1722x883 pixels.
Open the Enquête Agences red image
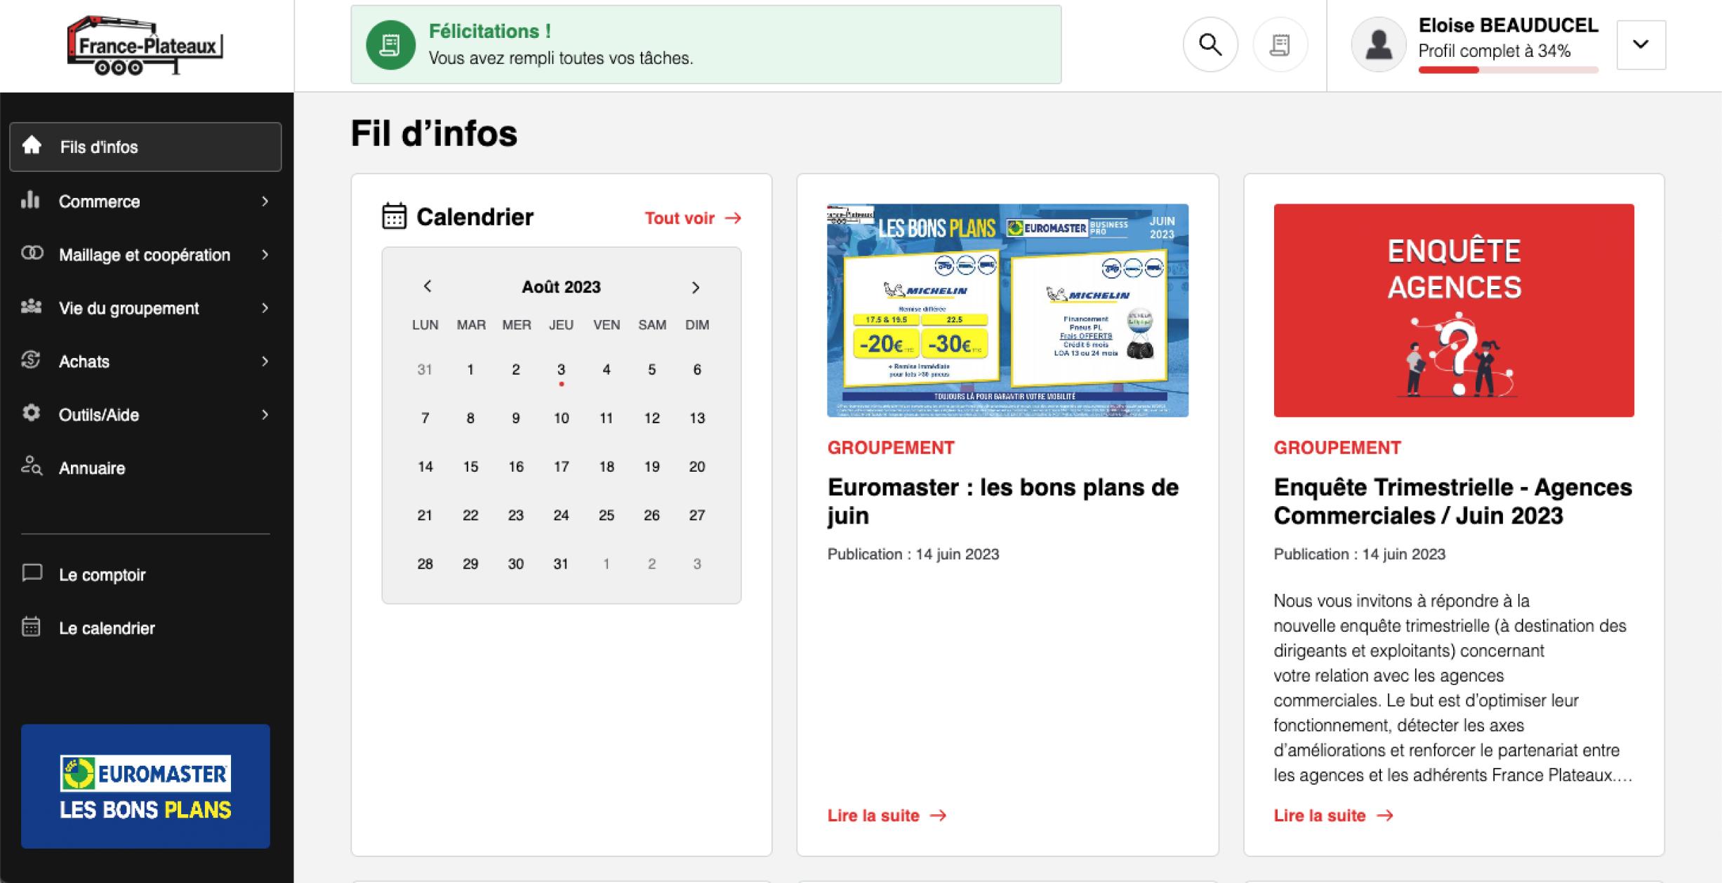pos(1454,310)
